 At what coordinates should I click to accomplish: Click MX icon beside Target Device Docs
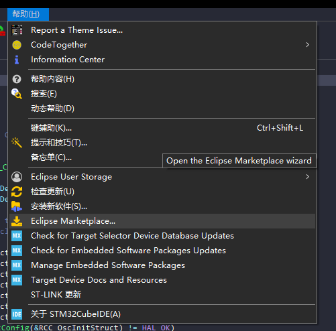(17, 280)
